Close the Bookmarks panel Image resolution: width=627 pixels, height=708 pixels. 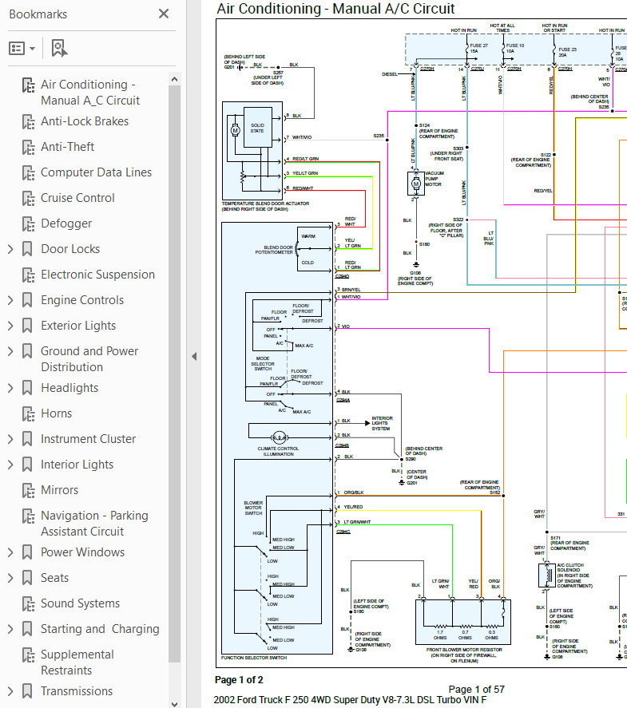[164, 14]
